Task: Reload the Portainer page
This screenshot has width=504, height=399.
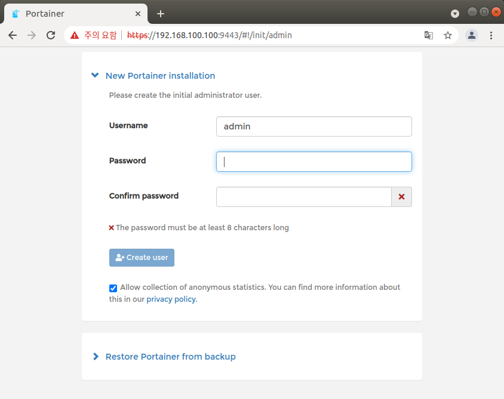Action: click(x=51, y=35)
